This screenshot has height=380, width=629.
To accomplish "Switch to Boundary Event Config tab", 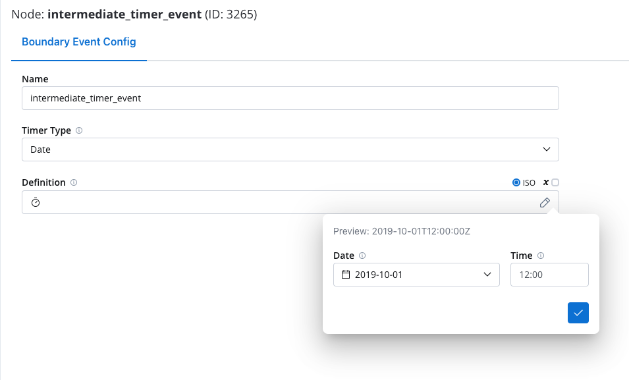I will click(78, 41).
